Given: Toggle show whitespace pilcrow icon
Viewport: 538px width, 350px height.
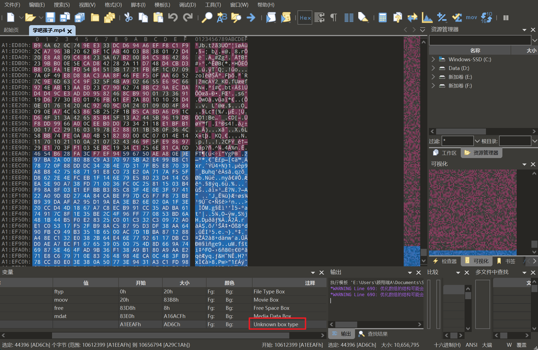Looking at the screenshot, I should click(x=333, y=17).
